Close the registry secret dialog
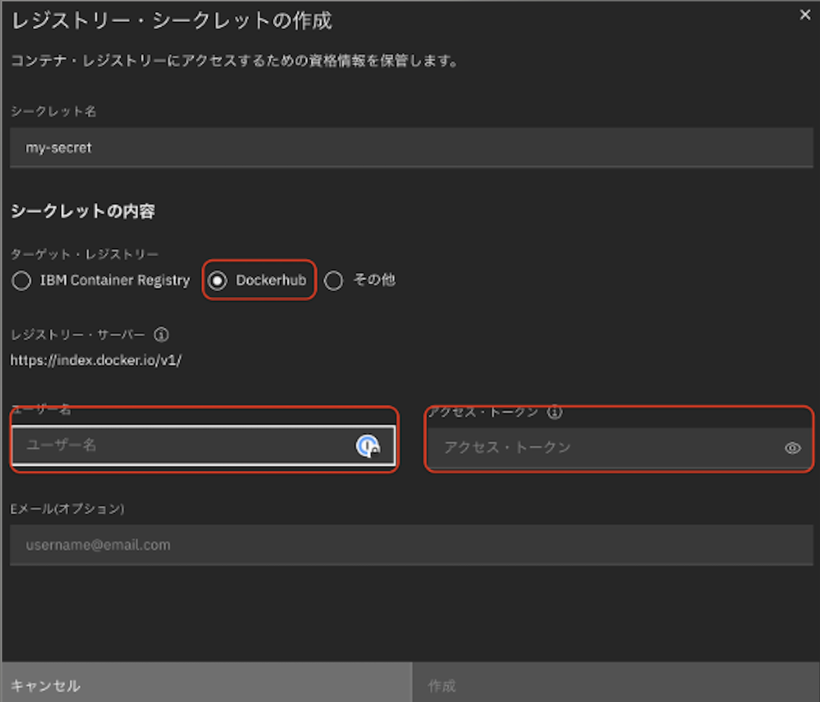Viewport: 820px width, 702px height. point(805,15)
